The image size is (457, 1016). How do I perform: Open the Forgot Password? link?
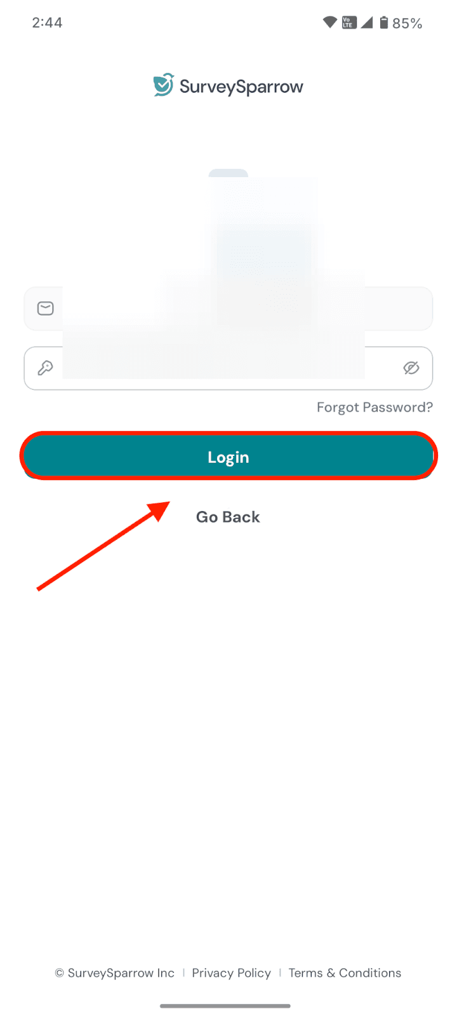(374, 407)
